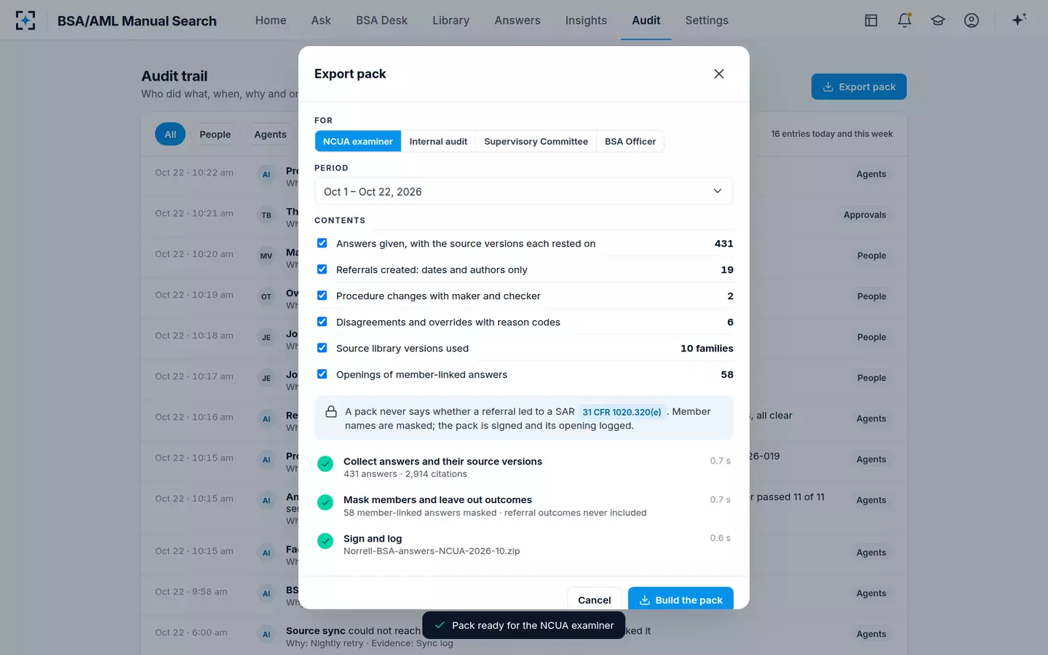The image size is (1048, 655).
Task: Select the BSA Officer recipient tab
Action: 630,141
